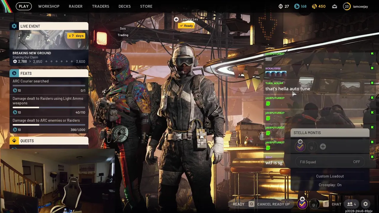Open the social list showing 4 players

pyautogui.click(x=352, y=204)
